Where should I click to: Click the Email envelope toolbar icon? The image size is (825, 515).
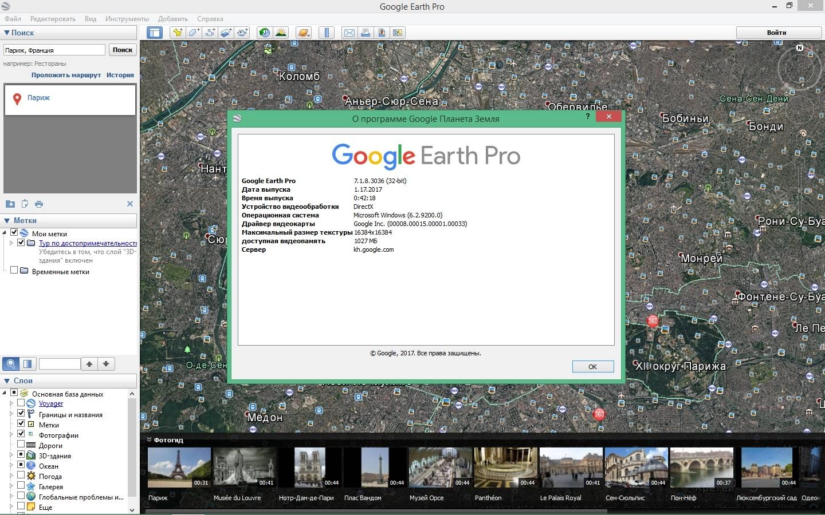pyautogui.click(x=349, y=33)
